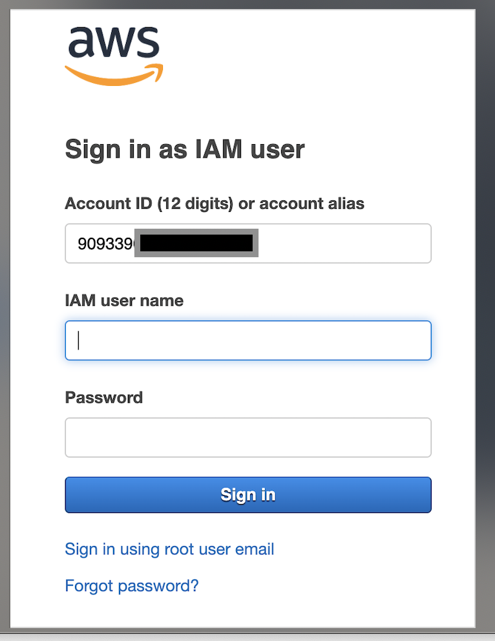
Task: Follow the root user email sign-in link
Action: (x=169, y=549)
